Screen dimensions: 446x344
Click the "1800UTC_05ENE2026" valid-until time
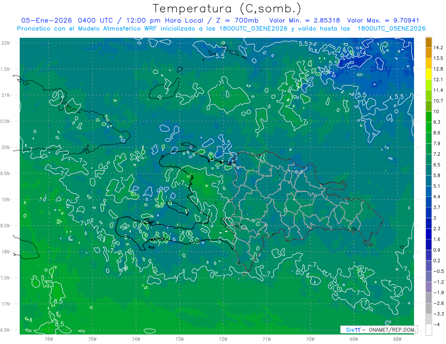[391, 29]
